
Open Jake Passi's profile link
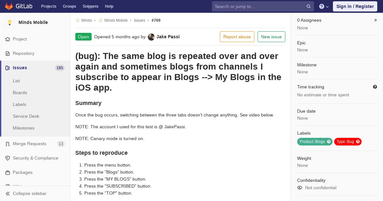pos(168,37)
